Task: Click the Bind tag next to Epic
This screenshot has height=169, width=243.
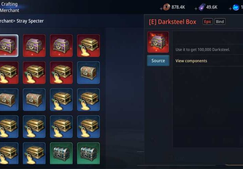Action: coord(220,22)
